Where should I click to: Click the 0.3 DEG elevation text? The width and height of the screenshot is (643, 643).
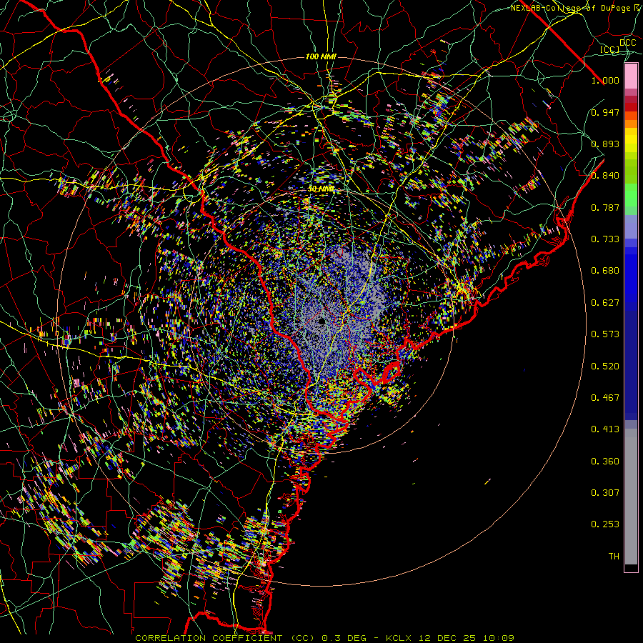click(344, 638)
